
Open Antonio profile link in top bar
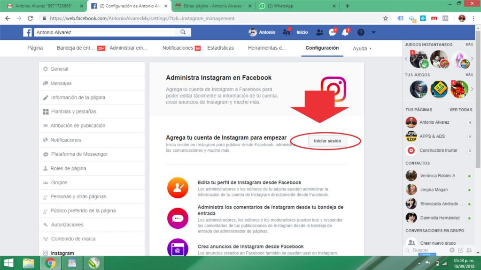point(262,32)
